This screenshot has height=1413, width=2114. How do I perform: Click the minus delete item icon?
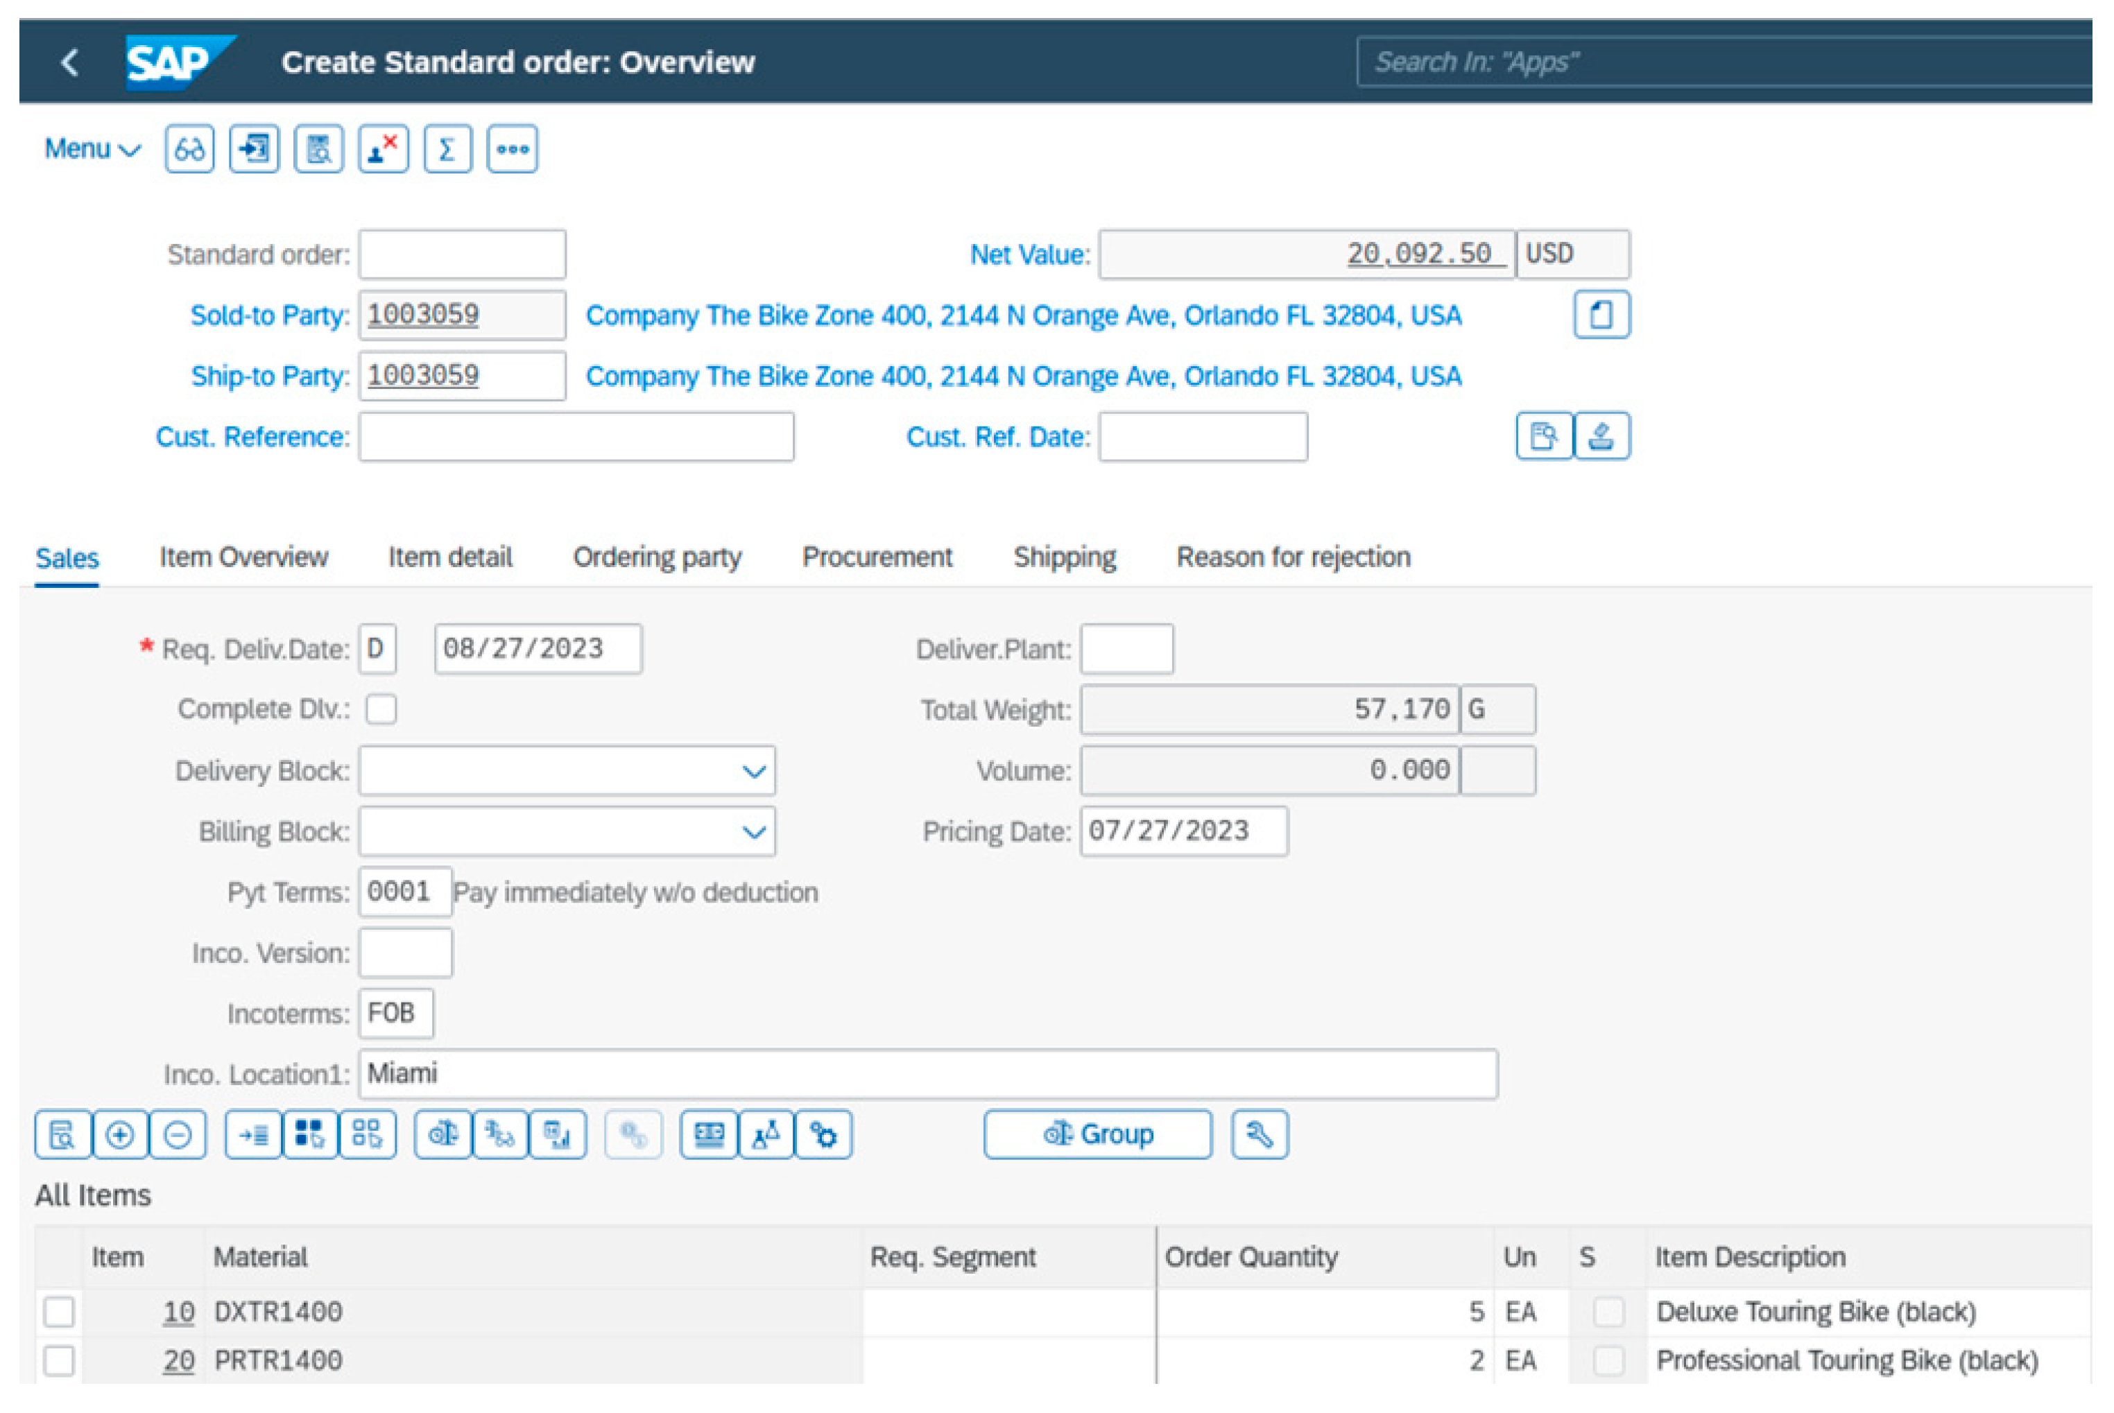[178, 1134]
